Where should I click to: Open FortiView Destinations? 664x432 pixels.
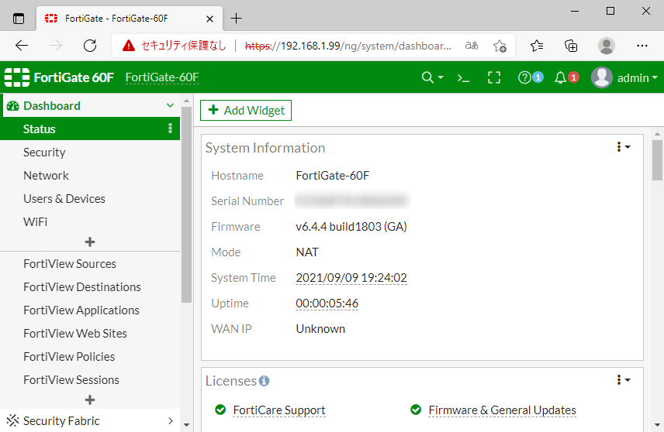click(82, 287)
